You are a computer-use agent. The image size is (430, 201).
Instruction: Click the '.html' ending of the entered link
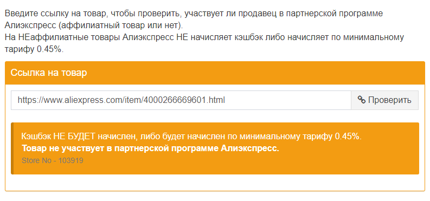[x=216, y=100]
